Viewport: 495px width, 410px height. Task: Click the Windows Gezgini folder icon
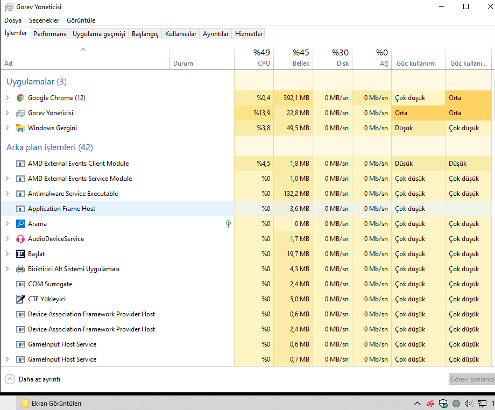pyautogui.click(x=20, y=128)
